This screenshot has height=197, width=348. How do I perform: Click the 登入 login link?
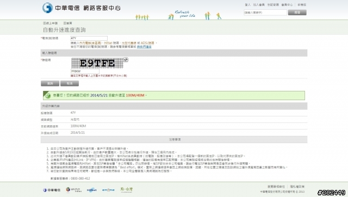248,5
